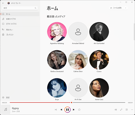Open the volume control
The height and width of the screenshot is (115, 135).
116,110
